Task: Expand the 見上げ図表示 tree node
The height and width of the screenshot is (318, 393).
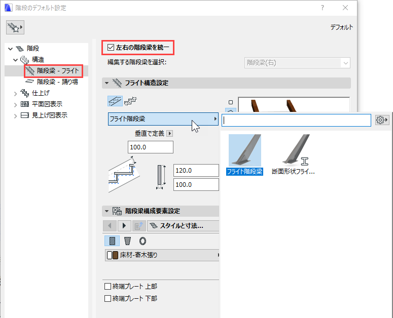Action: [x=16, y=116]
